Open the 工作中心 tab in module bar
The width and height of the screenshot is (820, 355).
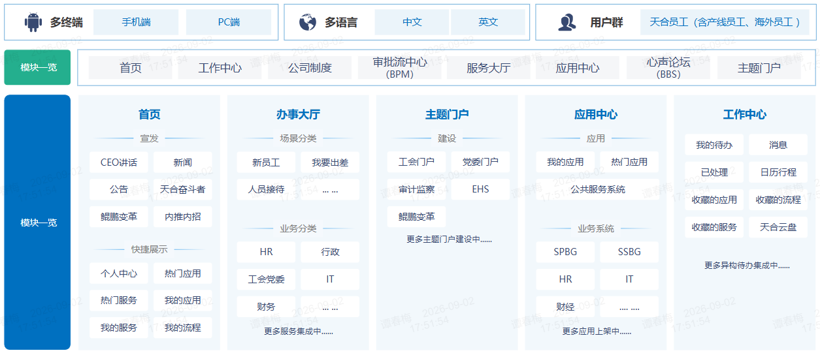pos(220,68)
